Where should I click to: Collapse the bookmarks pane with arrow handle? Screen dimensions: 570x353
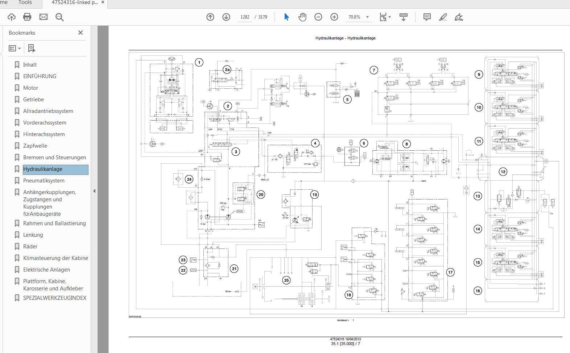pyautogui.click(x=94, y=191)
